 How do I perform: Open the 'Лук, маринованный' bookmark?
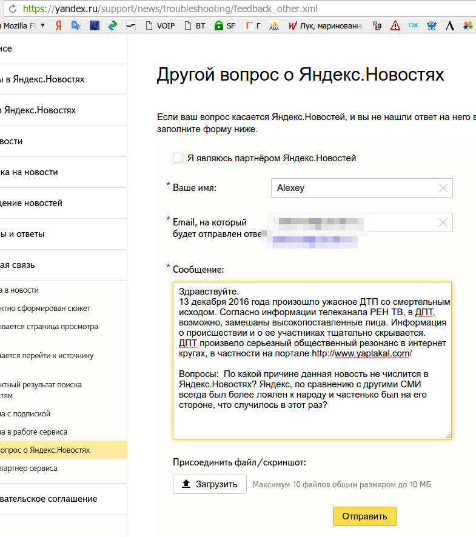[x=326, y=25]
